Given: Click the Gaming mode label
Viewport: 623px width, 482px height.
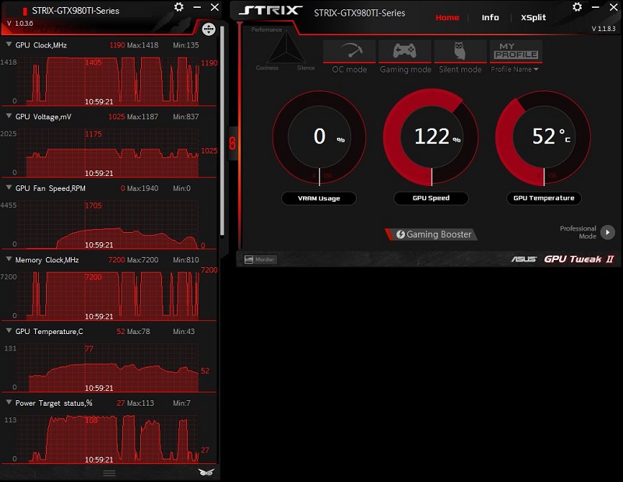Looking at the screenshot, I should pos(405,69).
